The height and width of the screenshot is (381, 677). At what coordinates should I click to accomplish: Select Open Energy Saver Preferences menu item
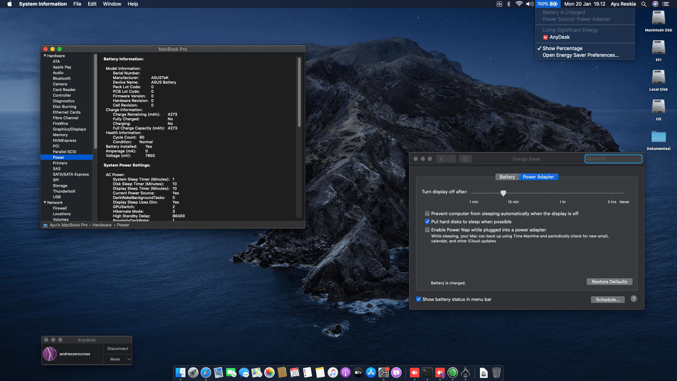(x=580, y=55)
